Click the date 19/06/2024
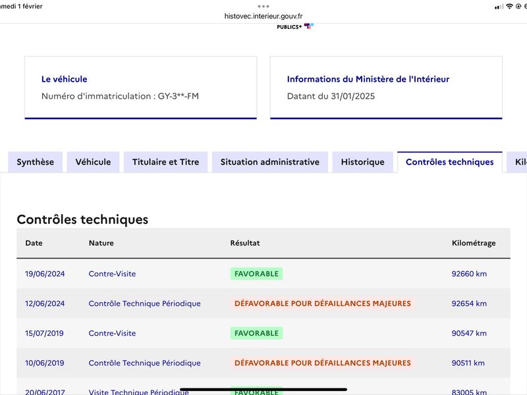 pos(45,274)
